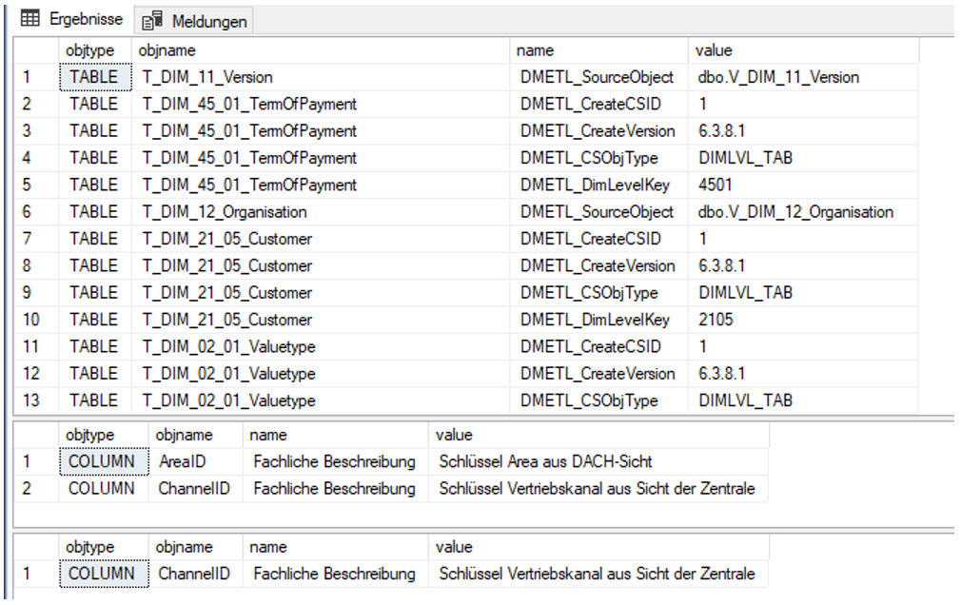This screenshot has height=605, width=961.
Task: Select the objtype header in first grid
Action: click(95, 50)
